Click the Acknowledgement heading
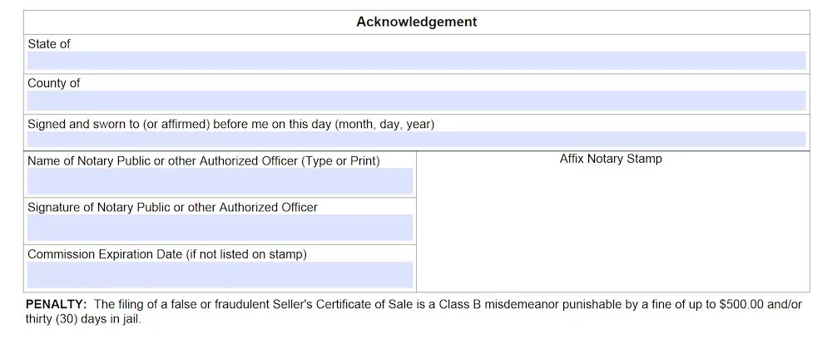This screenshot has height=354, width=832. pos(416,22)
